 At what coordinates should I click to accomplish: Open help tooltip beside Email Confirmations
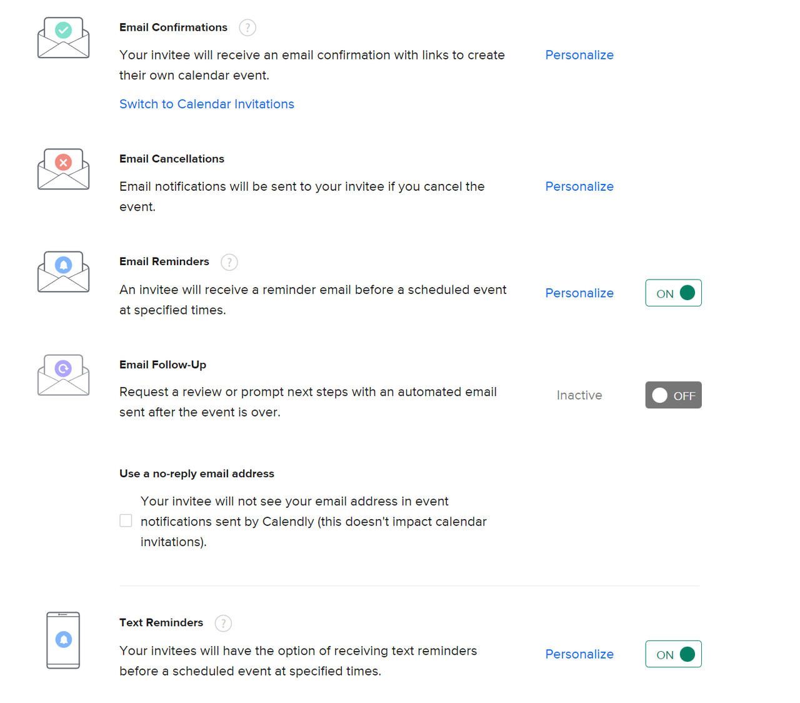click(247, 28)
